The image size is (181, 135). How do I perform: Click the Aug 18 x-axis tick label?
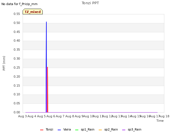tap(164, 116)
